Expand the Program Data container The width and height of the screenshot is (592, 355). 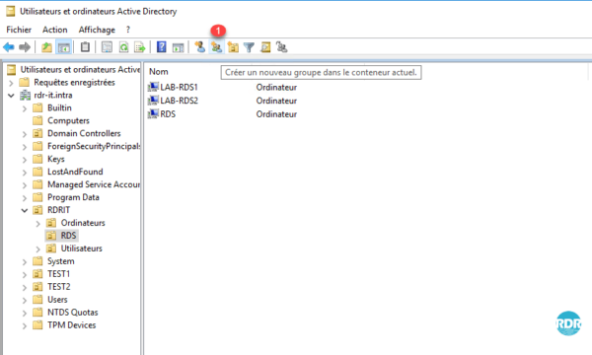(25, 197)
